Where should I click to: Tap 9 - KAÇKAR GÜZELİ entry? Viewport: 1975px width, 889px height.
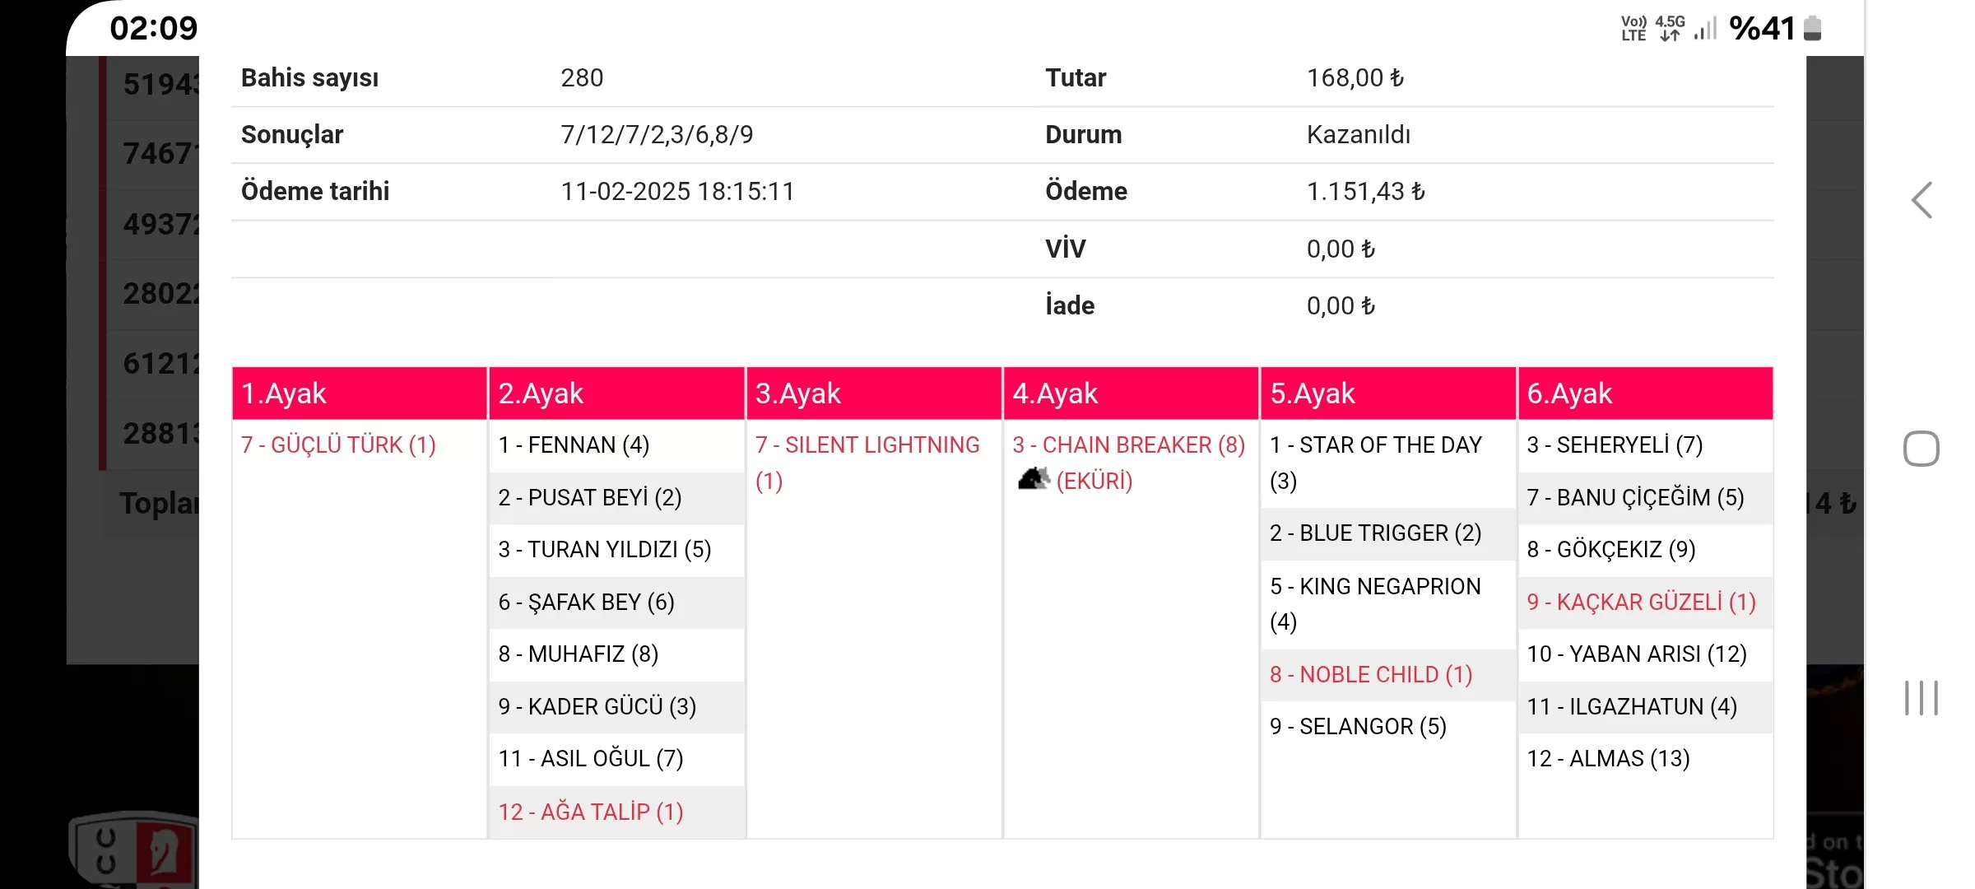click(x=1641, y=603)
